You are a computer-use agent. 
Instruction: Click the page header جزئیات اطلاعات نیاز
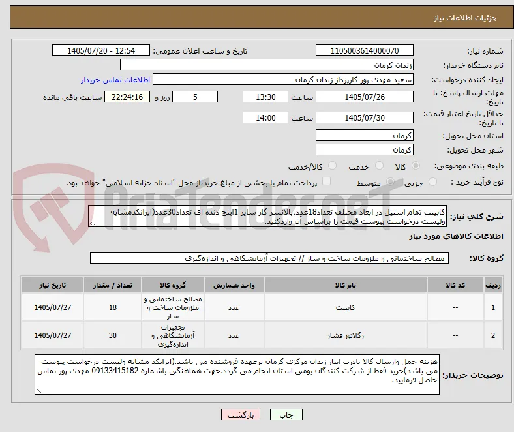click(465, 18)
